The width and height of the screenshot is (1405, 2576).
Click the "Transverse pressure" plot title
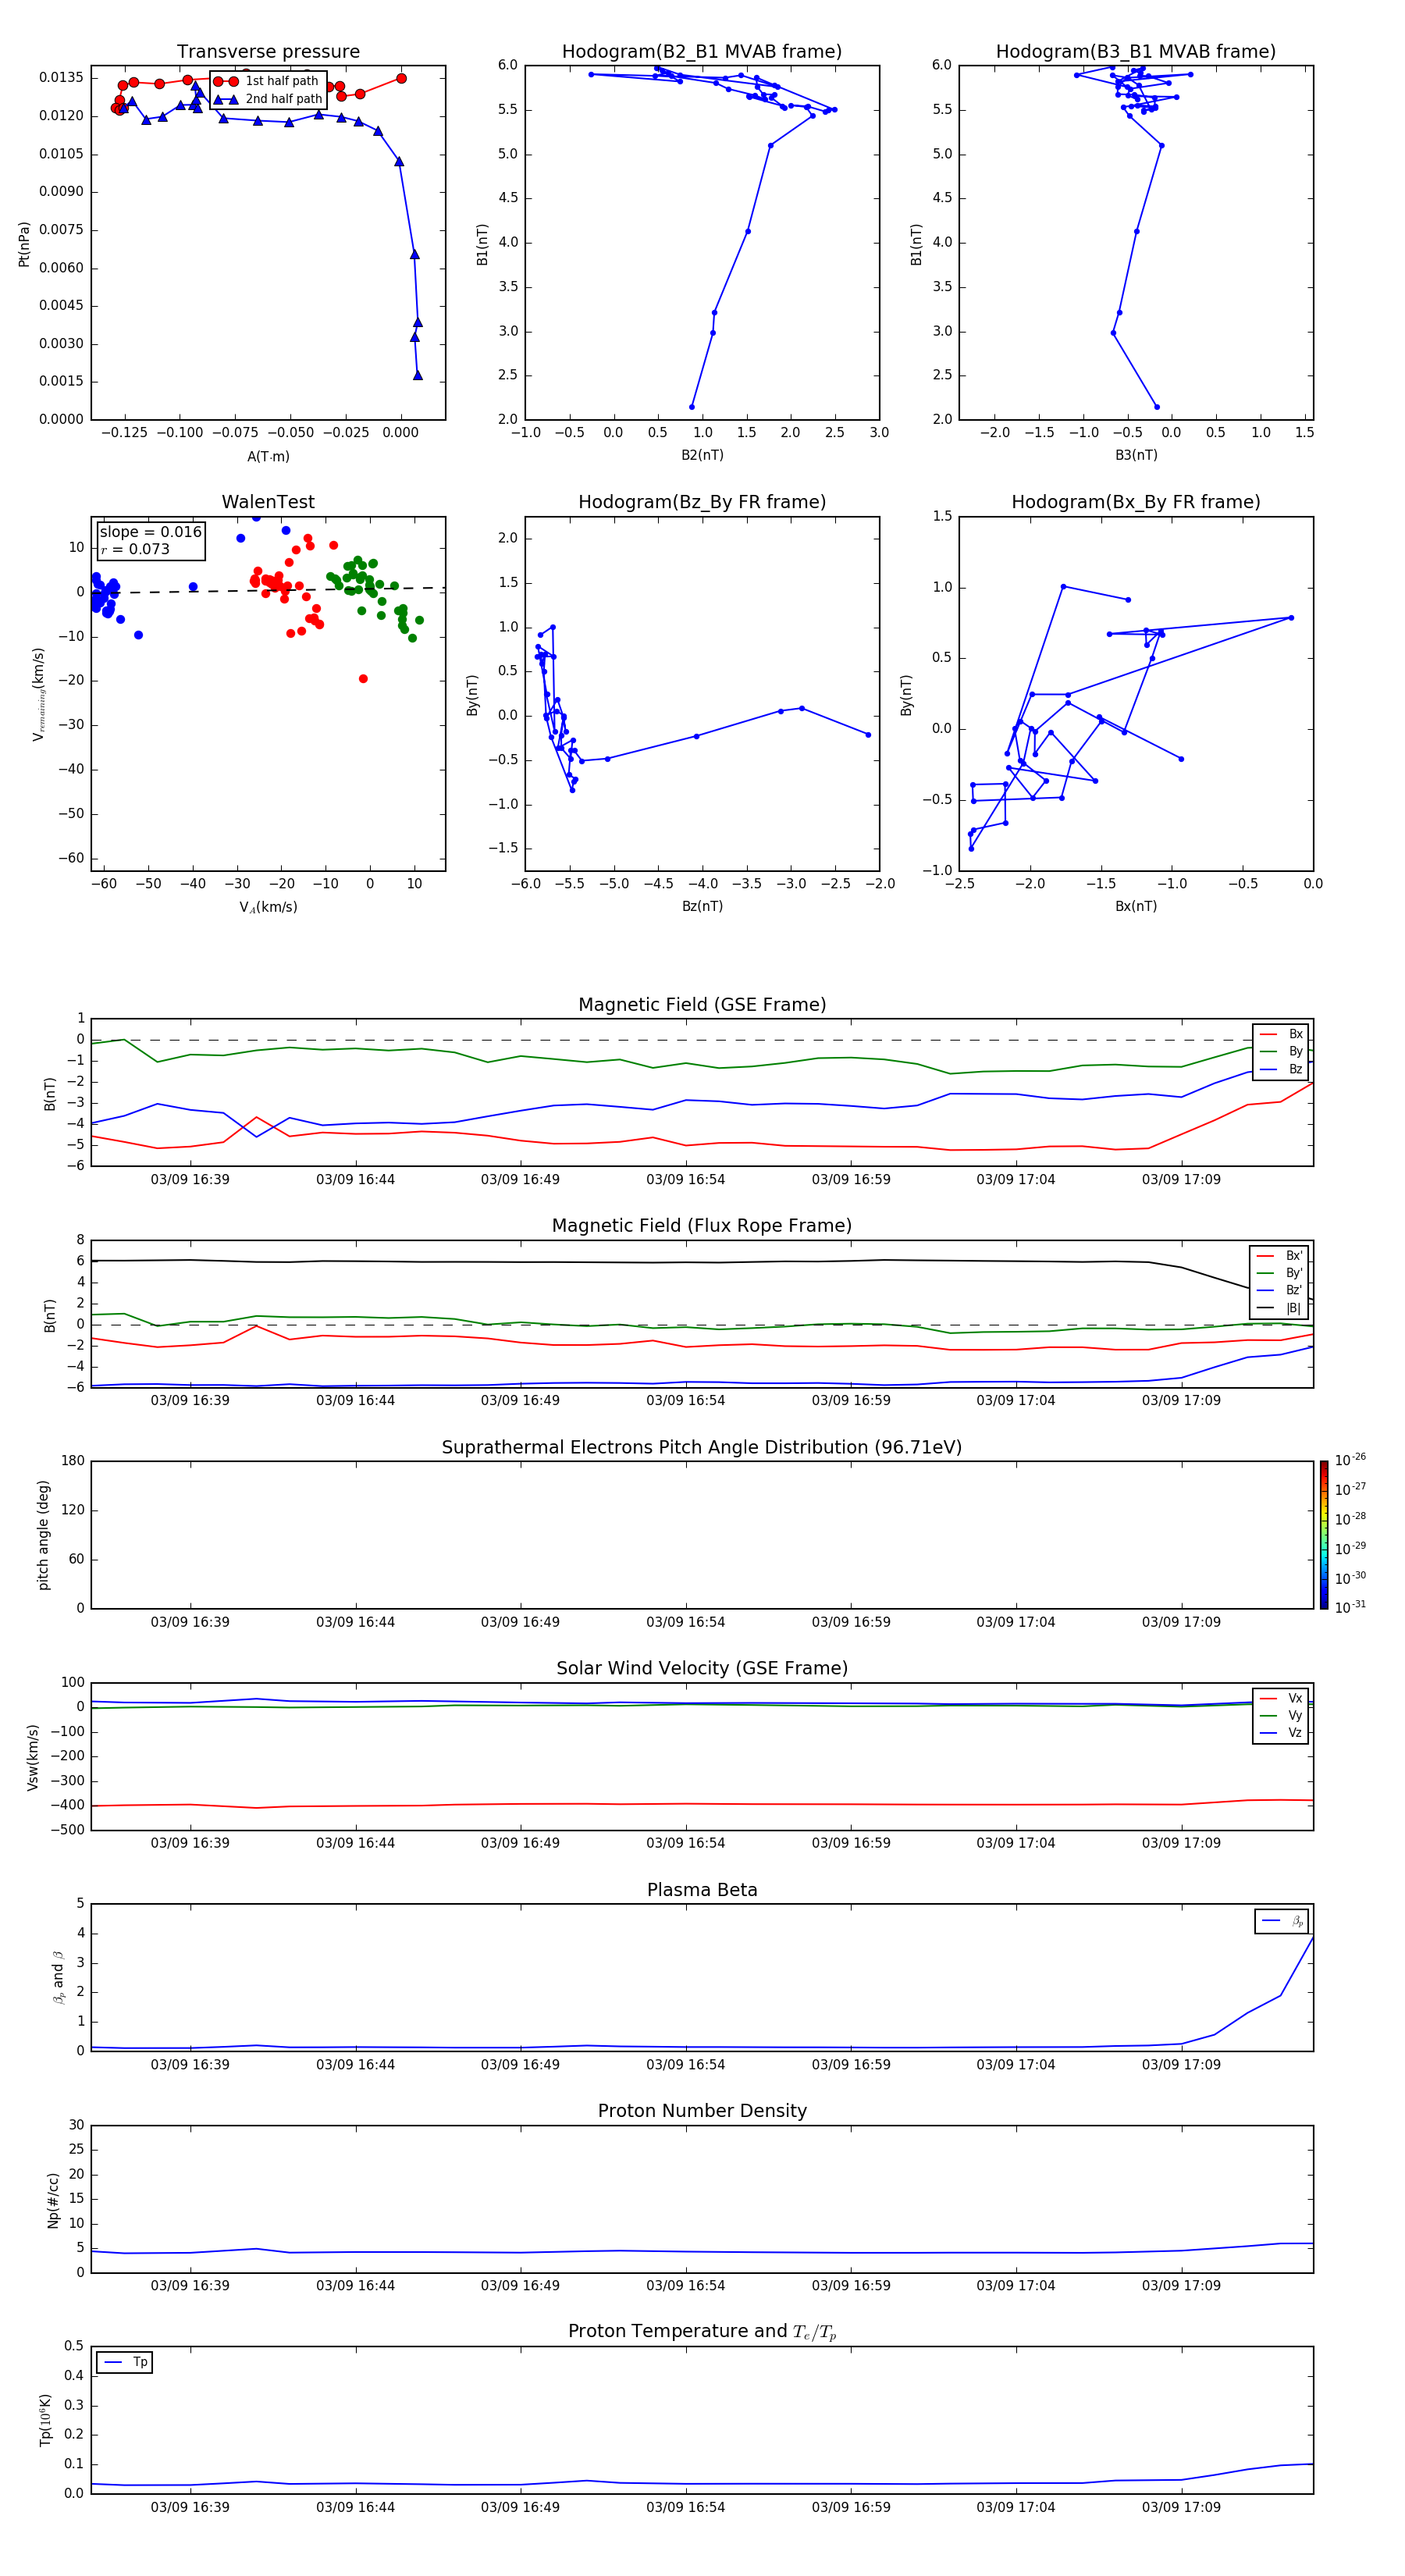[268, 52]
